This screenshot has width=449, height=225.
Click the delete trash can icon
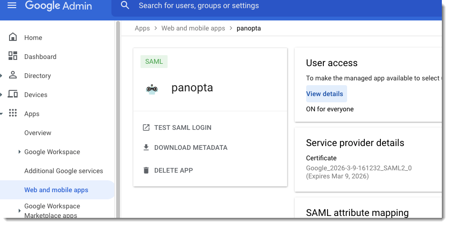point(146,170)
